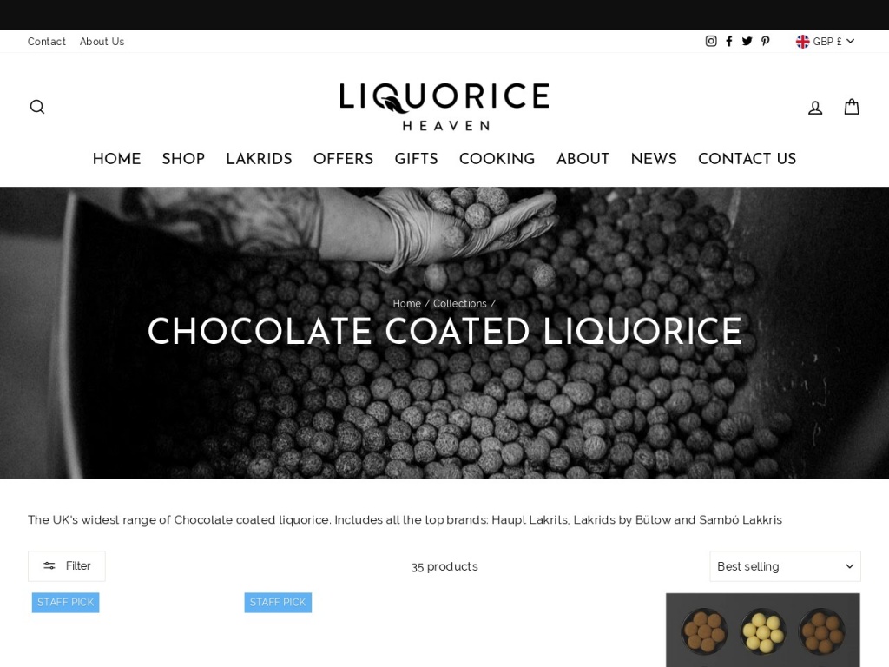Screen dimensions: 889x667
Task: Click the search magnifier icon
Action: click(x=37, y=107)
